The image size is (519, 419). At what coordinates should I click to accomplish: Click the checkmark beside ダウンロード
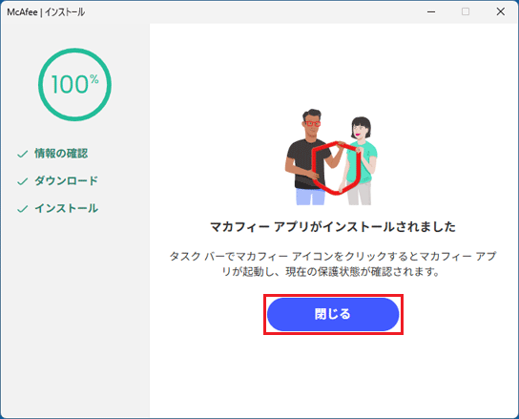pyautogui.click(x=23, y=181)
